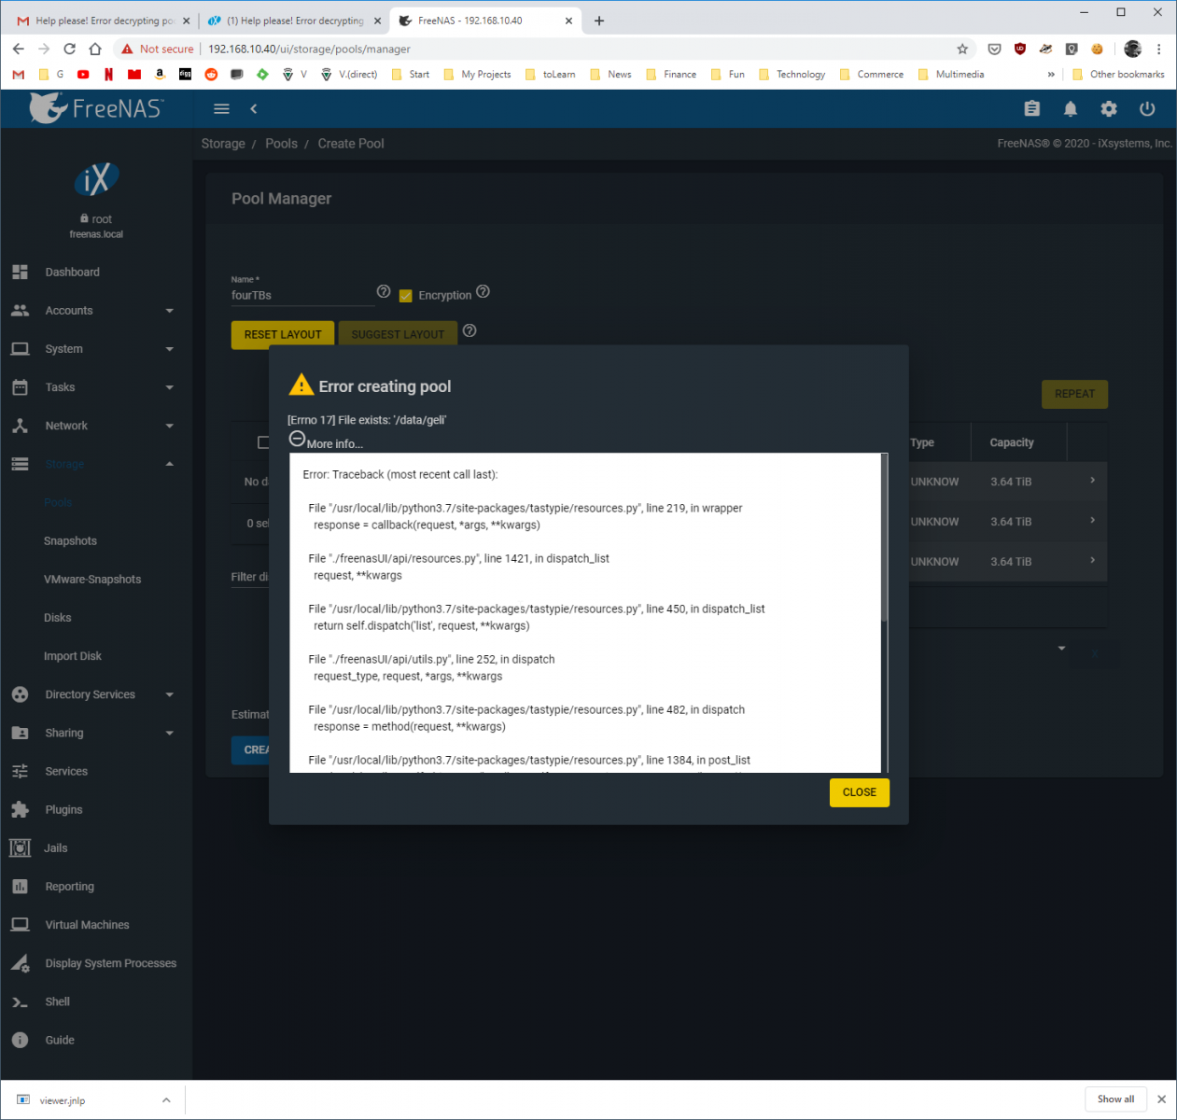Click the Jails icon

pos(20,847)
